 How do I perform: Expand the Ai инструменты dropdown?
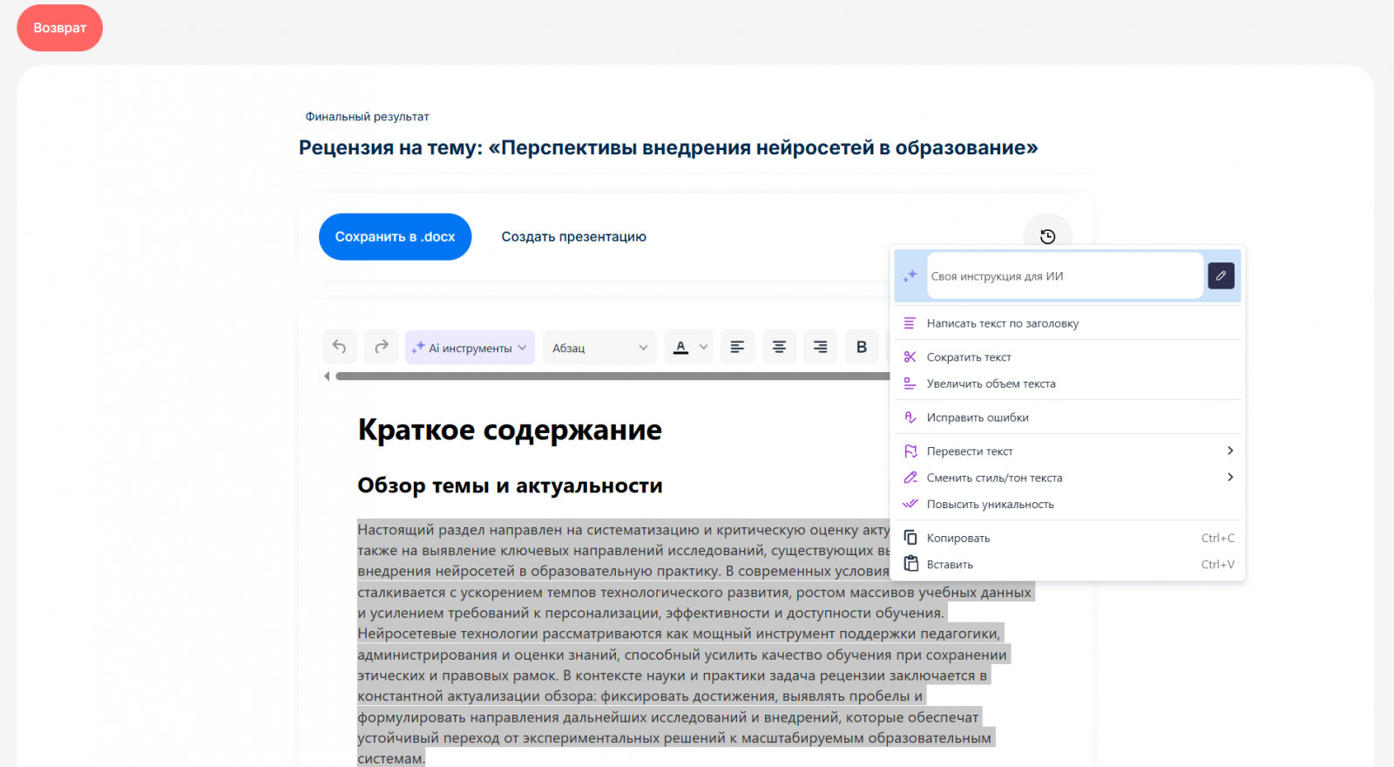470,348
